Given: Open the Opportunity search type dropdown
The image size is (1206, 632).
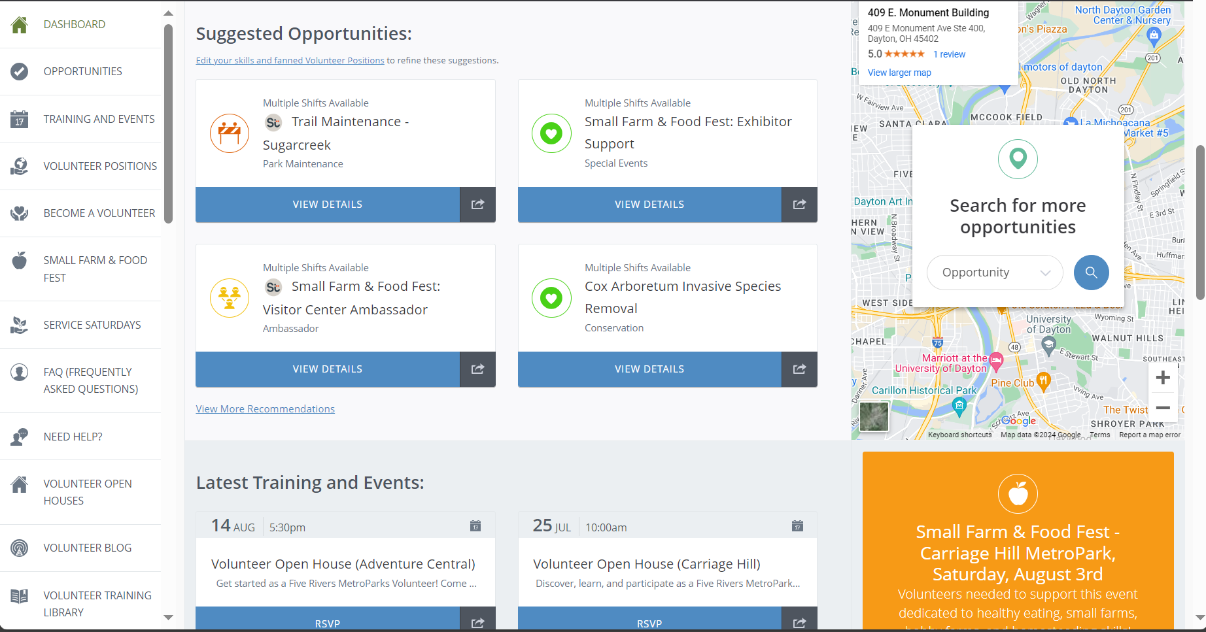Looking at the screenshot, I should tap(995, 273).
